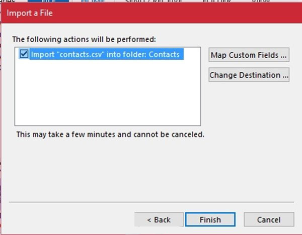The width and height of the screenshot is (302, 235).
Task: Cancel the Import a File wizard
Action: [269, 219]
